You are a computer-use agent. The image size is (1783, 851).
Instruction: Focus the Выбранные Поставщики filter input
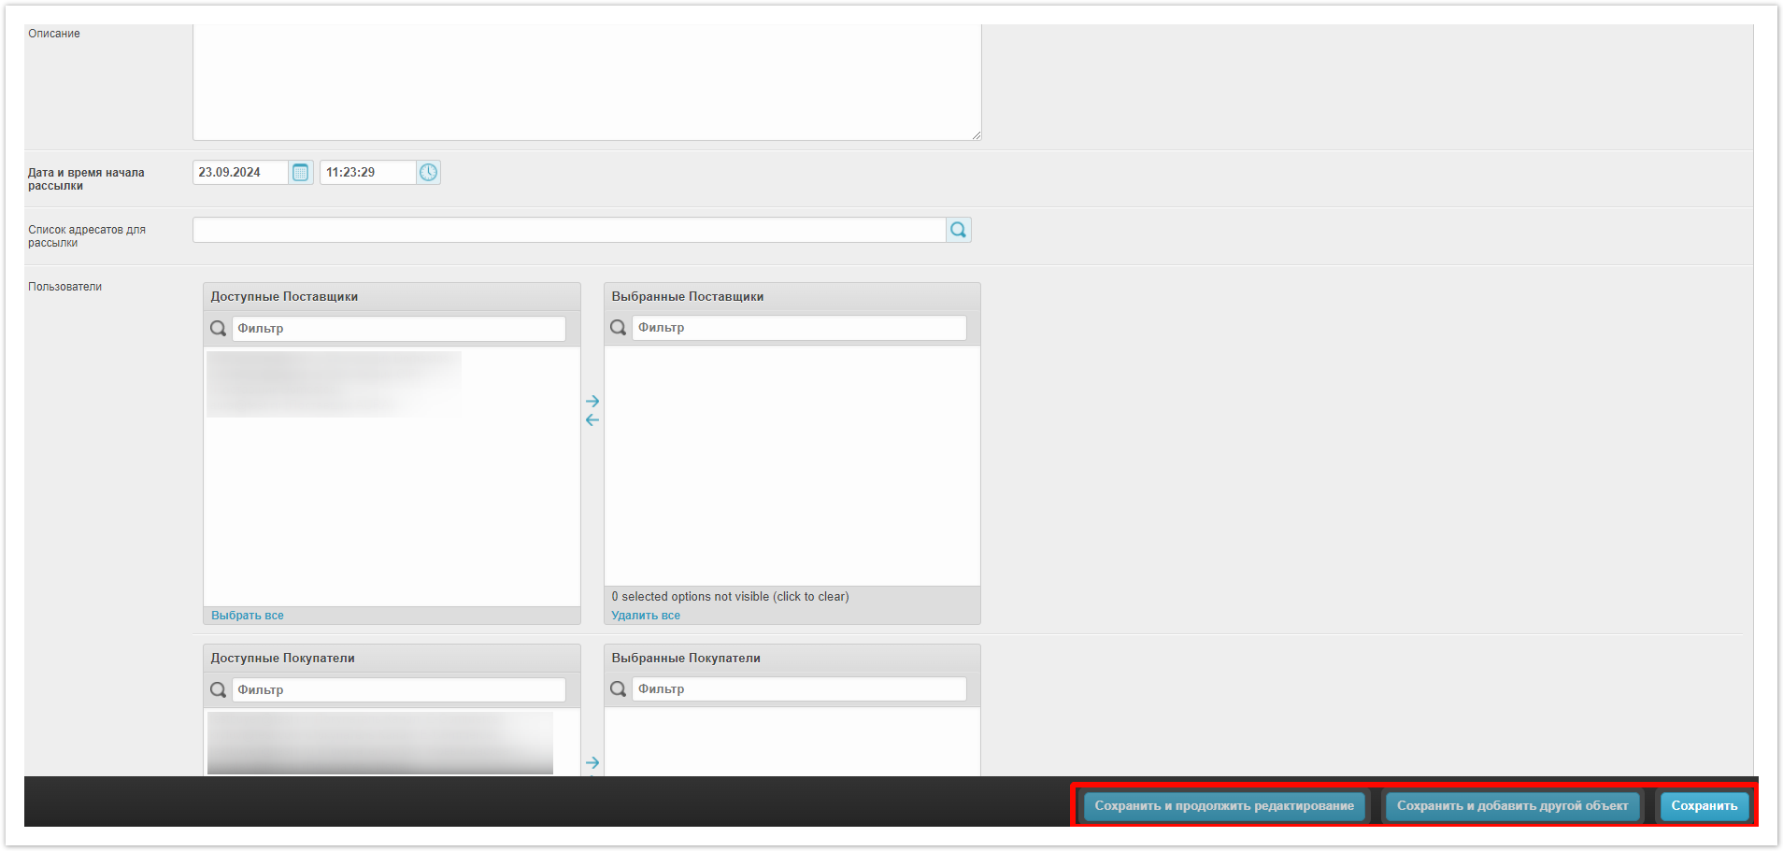798,328
